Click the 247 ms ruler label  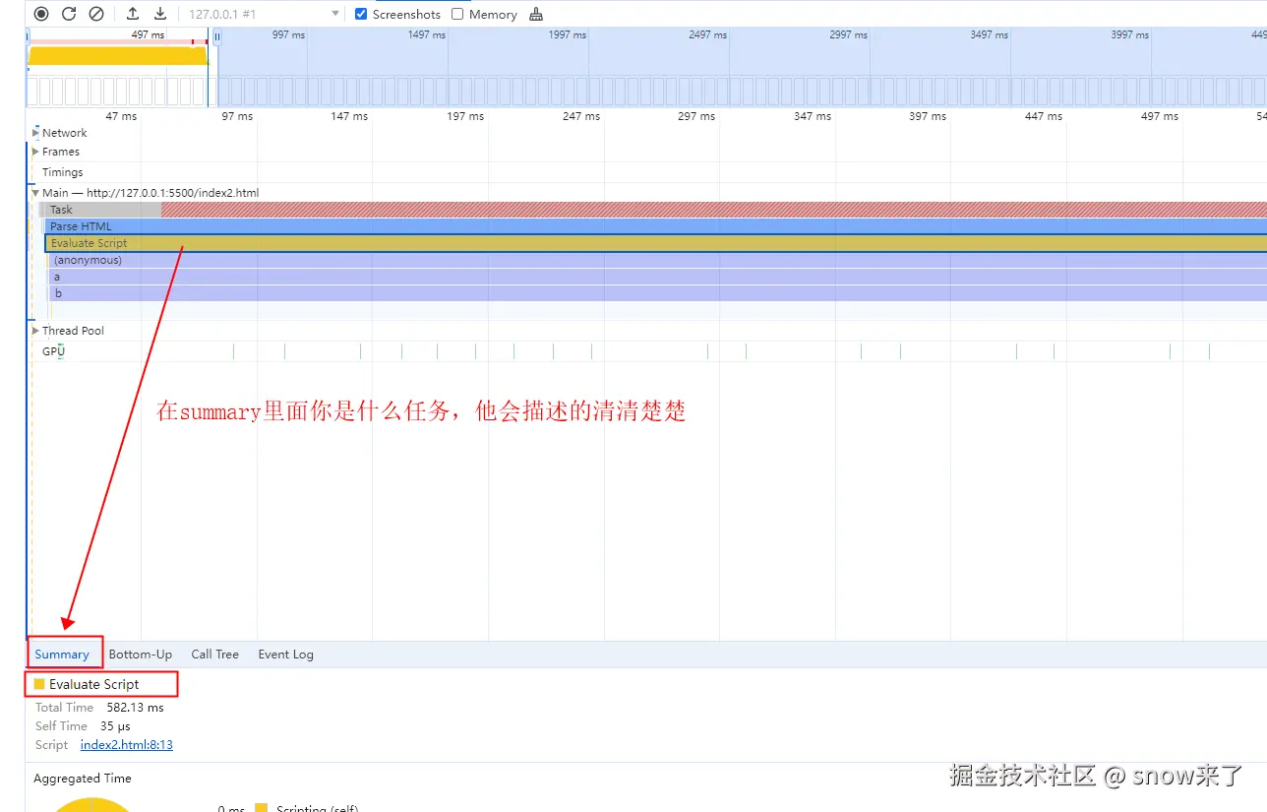(581, 116)
